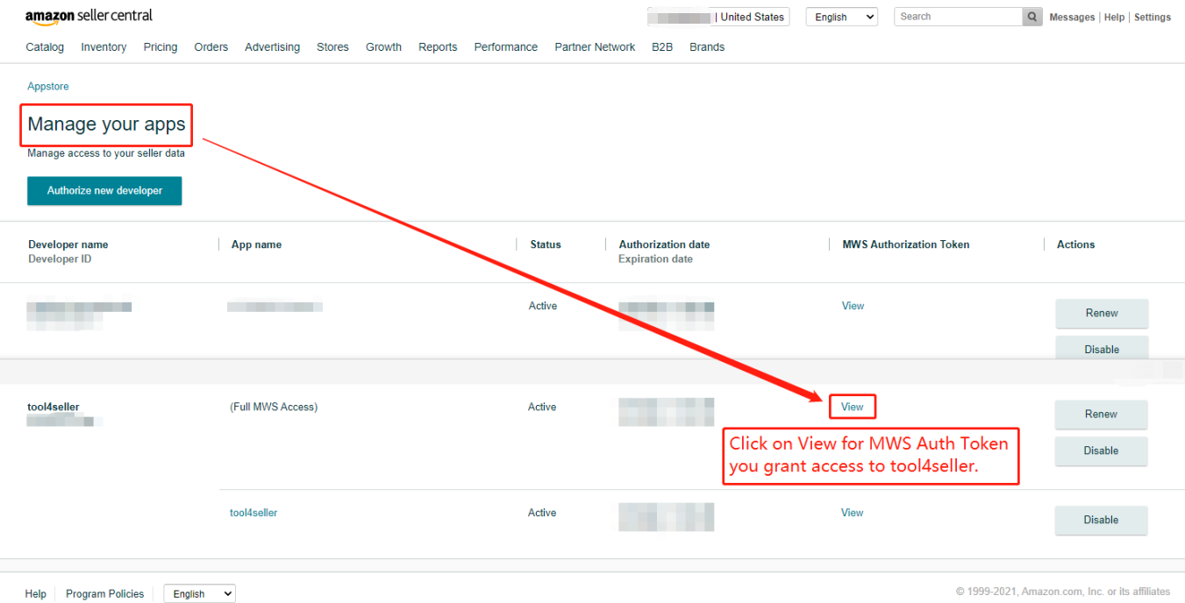Open the Growth menu
The width and height of the screenshot is (1185, 603).
click(x=383, y=47)
